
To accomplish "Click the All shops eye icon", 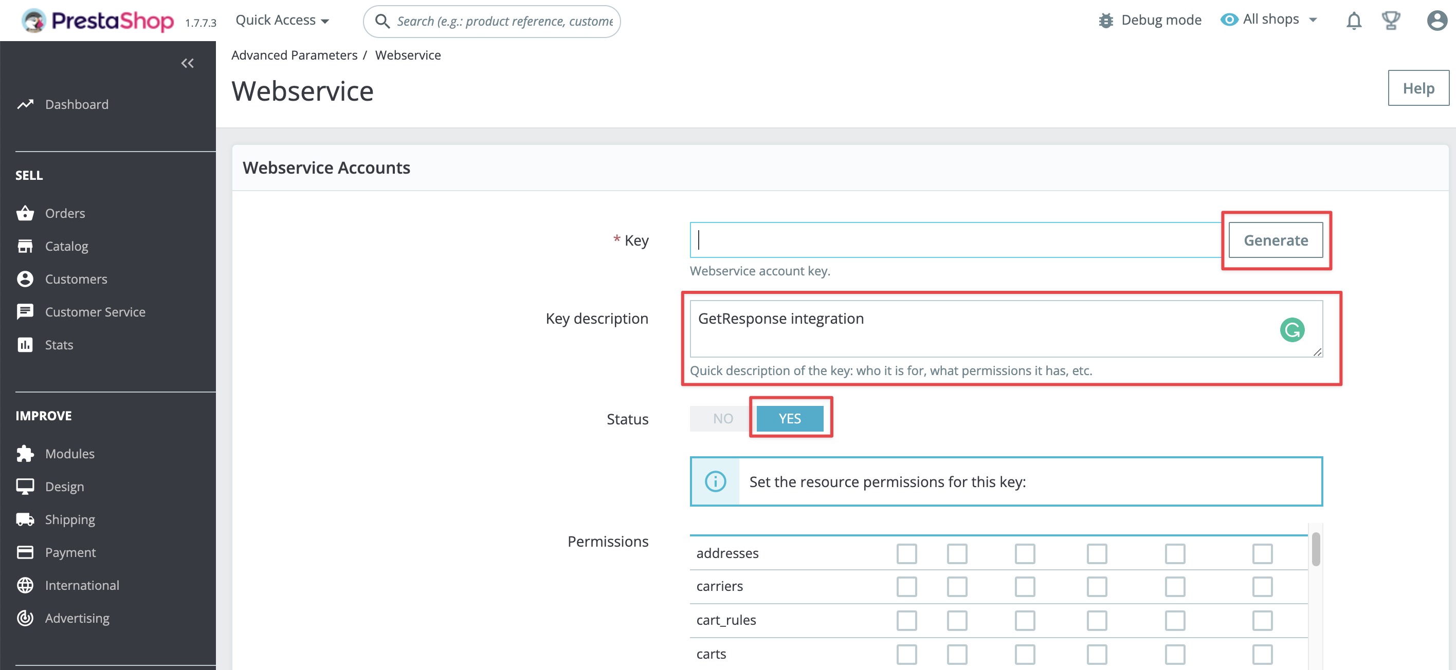I will pos(1229,20).
